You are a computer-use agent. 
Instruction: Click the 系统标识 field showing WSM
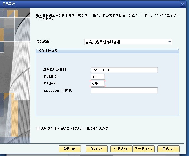pos(98,84)
